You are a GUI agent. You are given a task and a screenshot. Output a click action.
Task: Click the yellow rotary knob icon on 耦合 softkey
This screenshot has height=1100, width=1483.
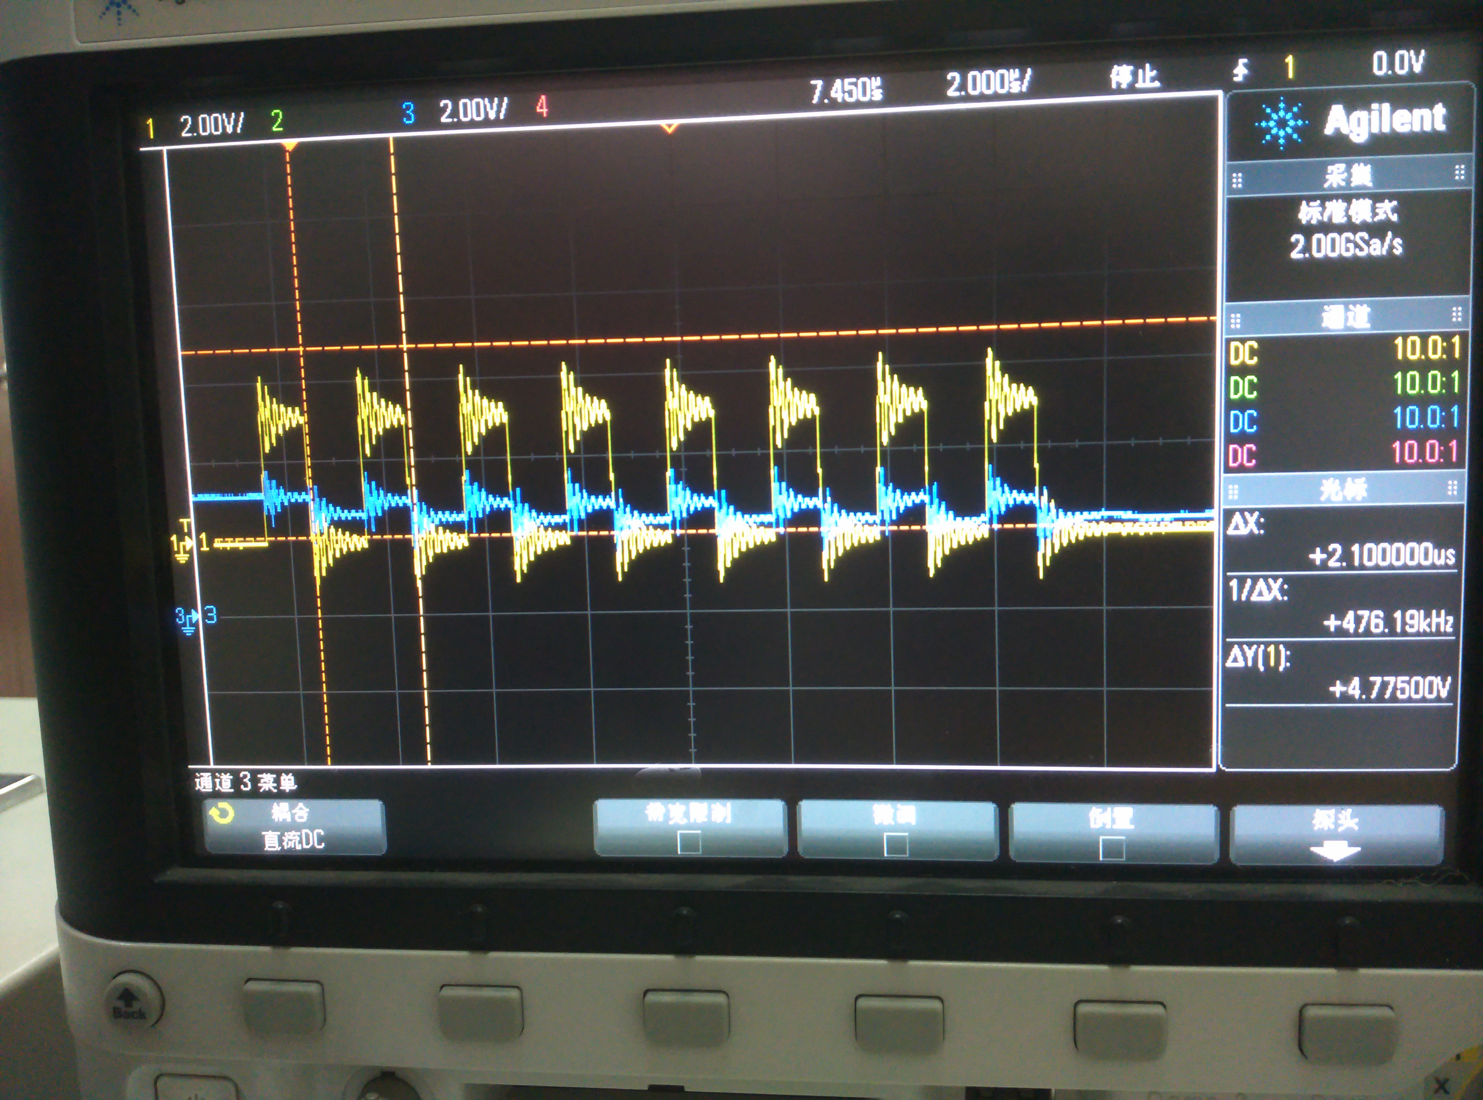click(222, 814)
